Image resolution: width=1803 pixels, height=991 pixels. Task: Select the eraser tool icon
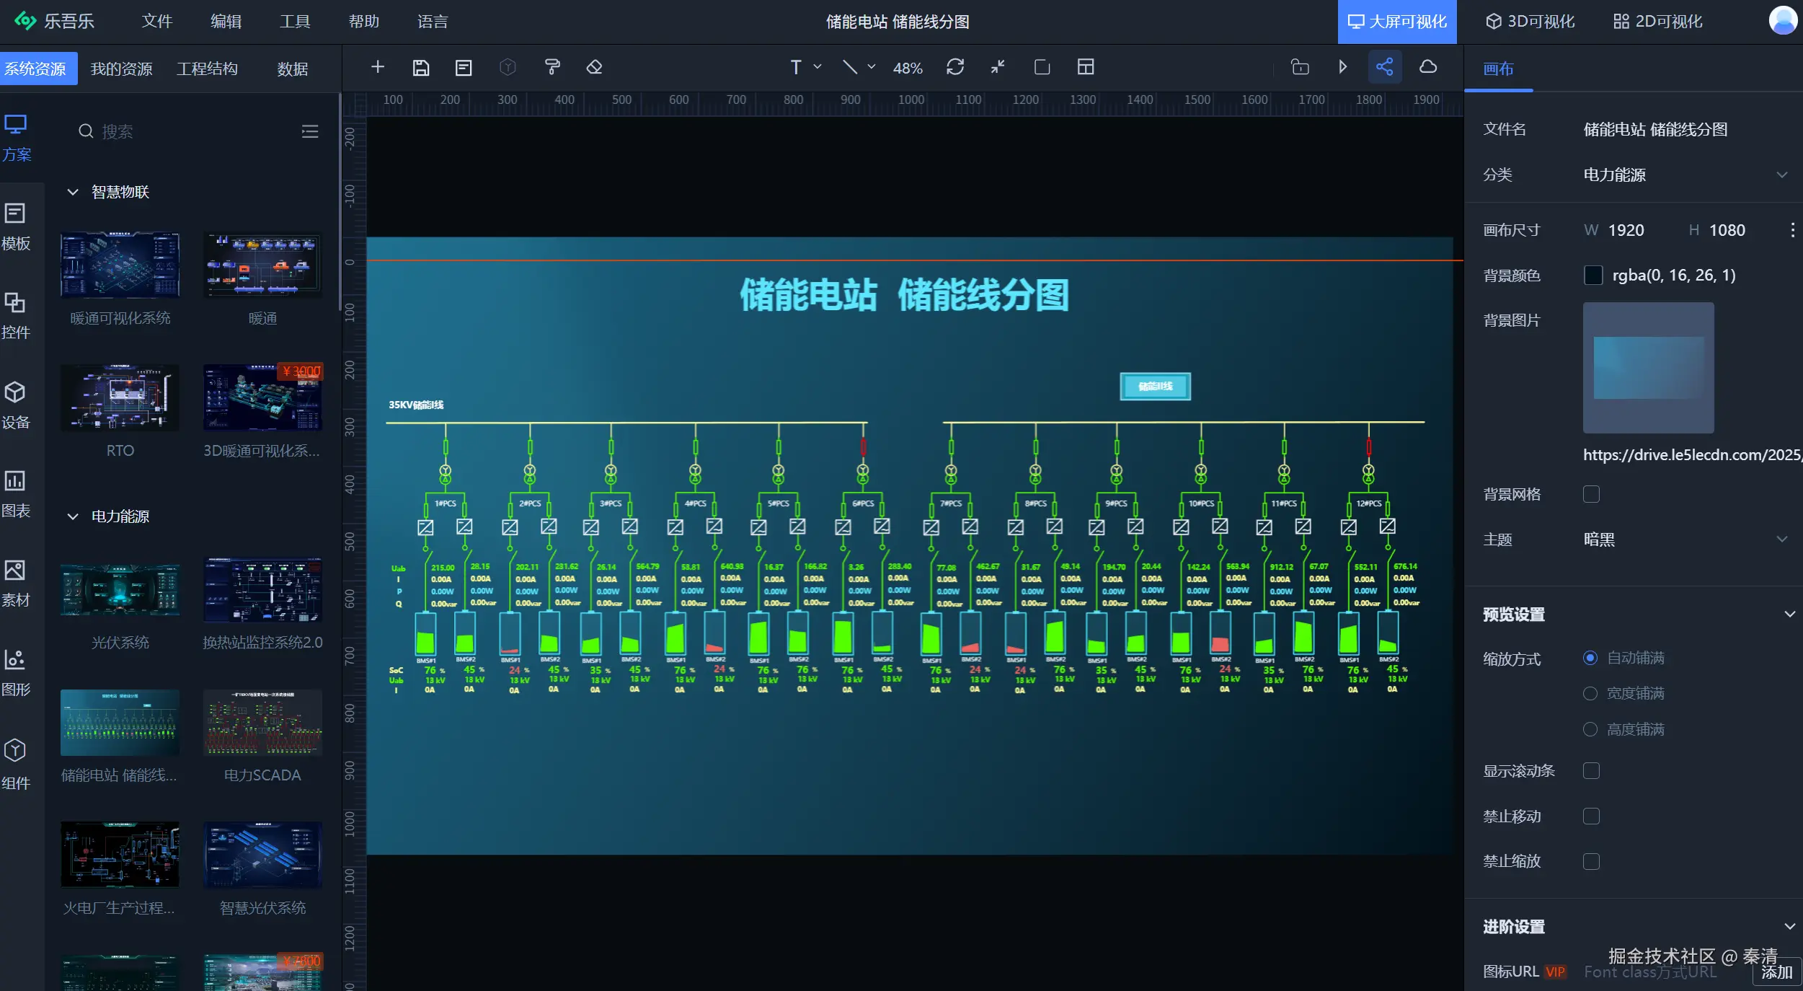click(x=594, y=68)
